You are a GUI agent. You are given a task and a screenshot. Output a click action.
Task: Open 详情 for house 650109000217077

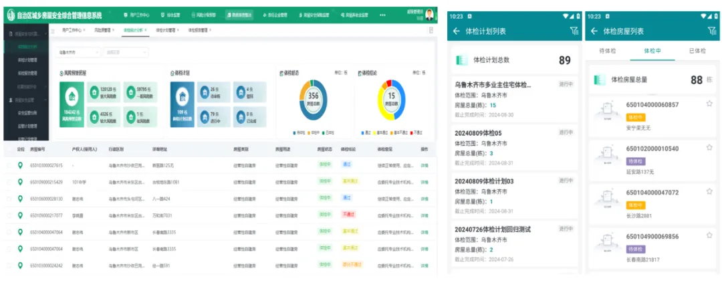tap(424, 215)
